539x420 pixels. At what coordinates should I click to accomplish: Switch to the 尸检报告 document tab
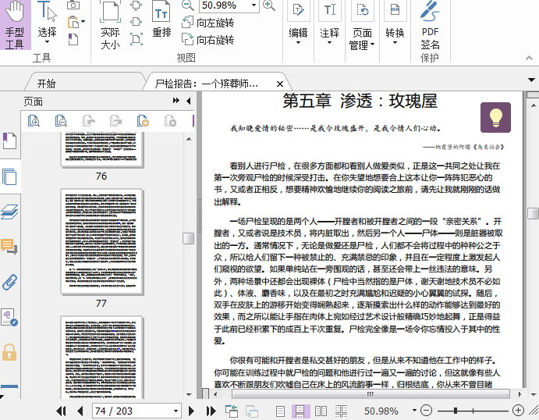205,84
